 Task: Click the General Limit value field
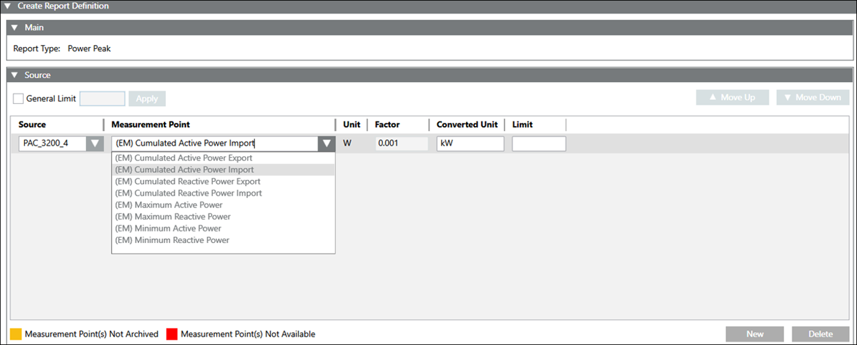(x=102, y=99)
